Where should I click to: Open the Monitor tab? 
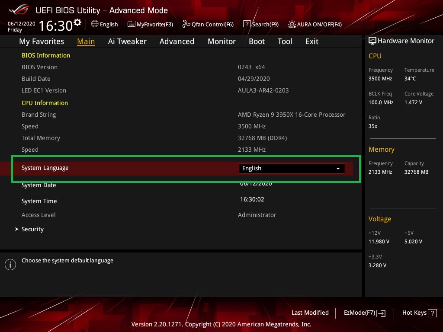pyautogui.click(x=221, y=41)
